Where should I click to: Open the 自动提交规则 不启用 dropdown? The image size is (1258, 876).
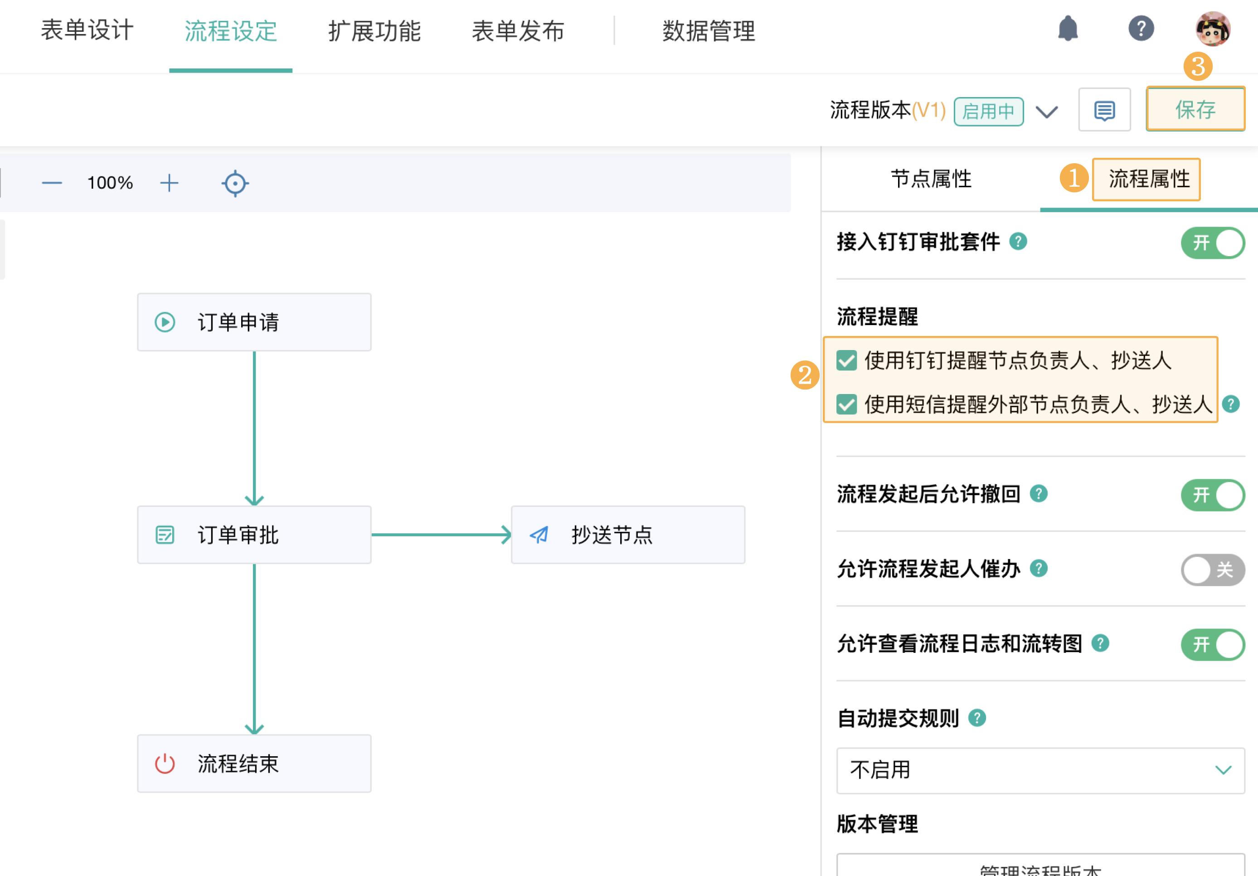(1039, 771)
